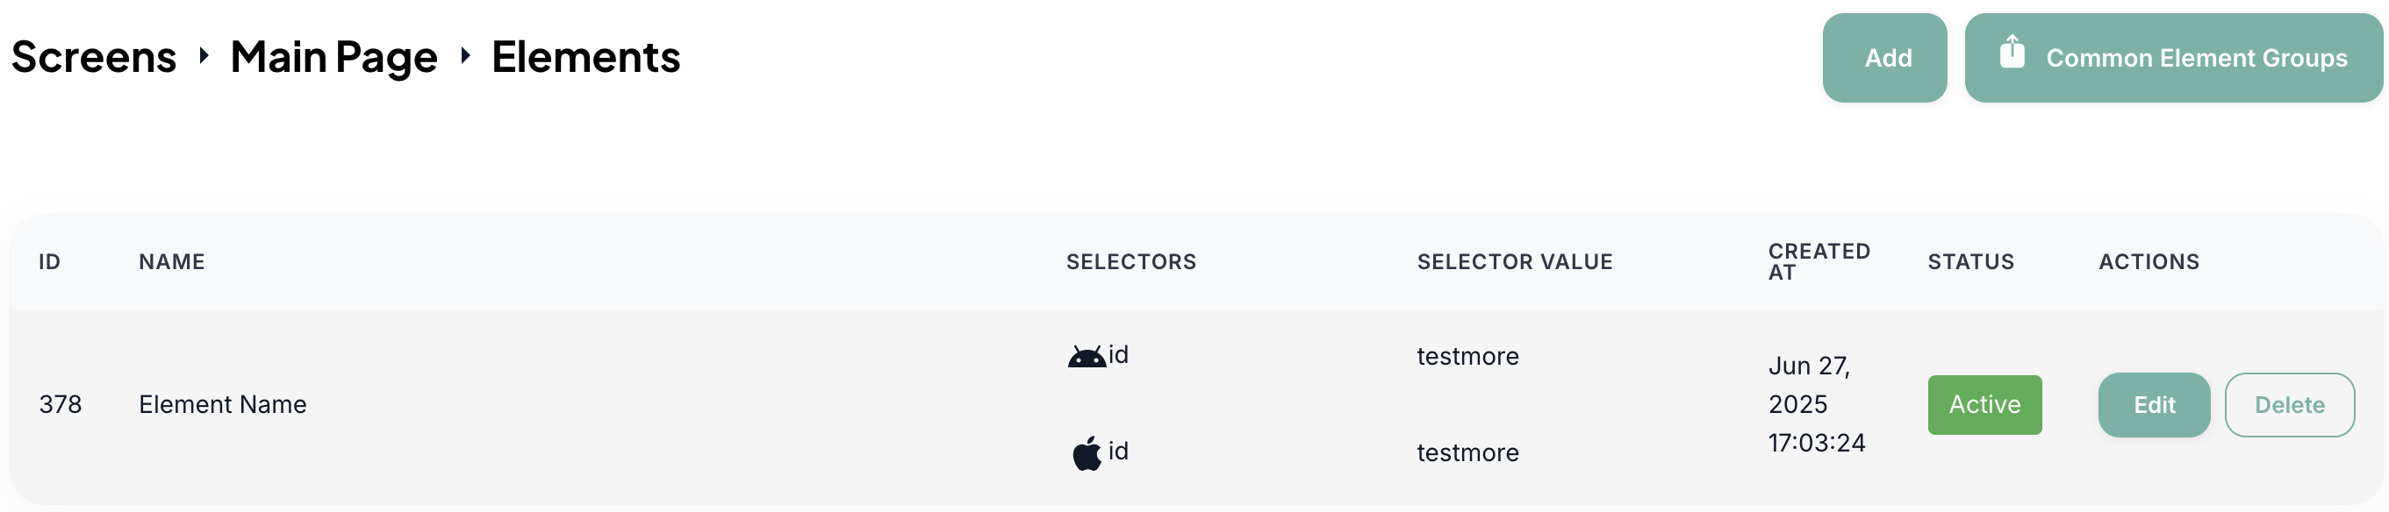Click the NAME column header

(171, 262)
